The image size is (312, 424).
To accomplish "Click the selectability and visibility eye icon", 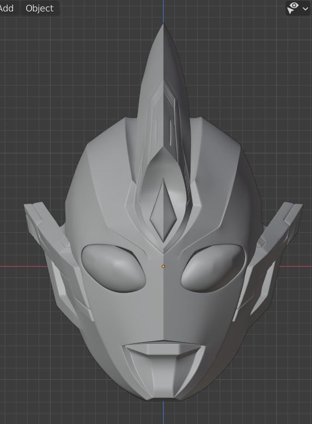I will point(293,8).
